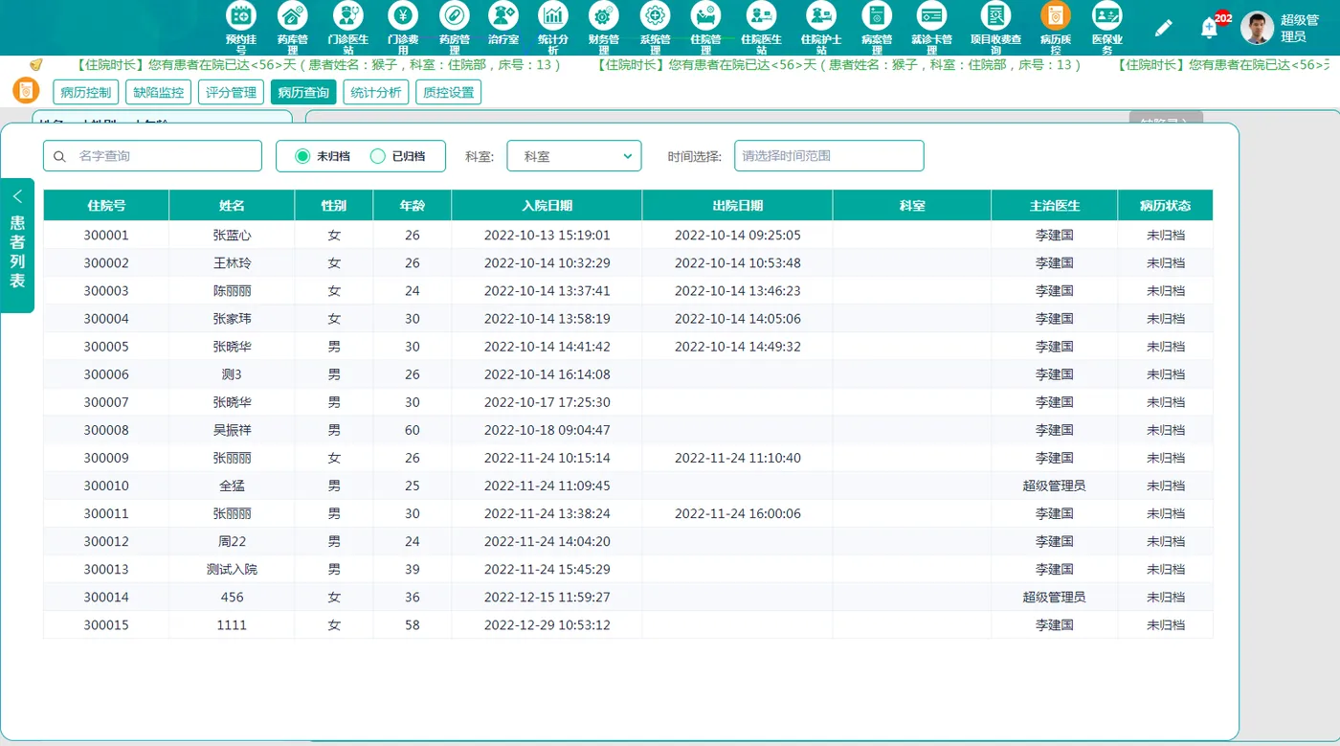Screen dimensions: 1340x746
Task: Select patient row 300002 王林玲
Action: 628,263
